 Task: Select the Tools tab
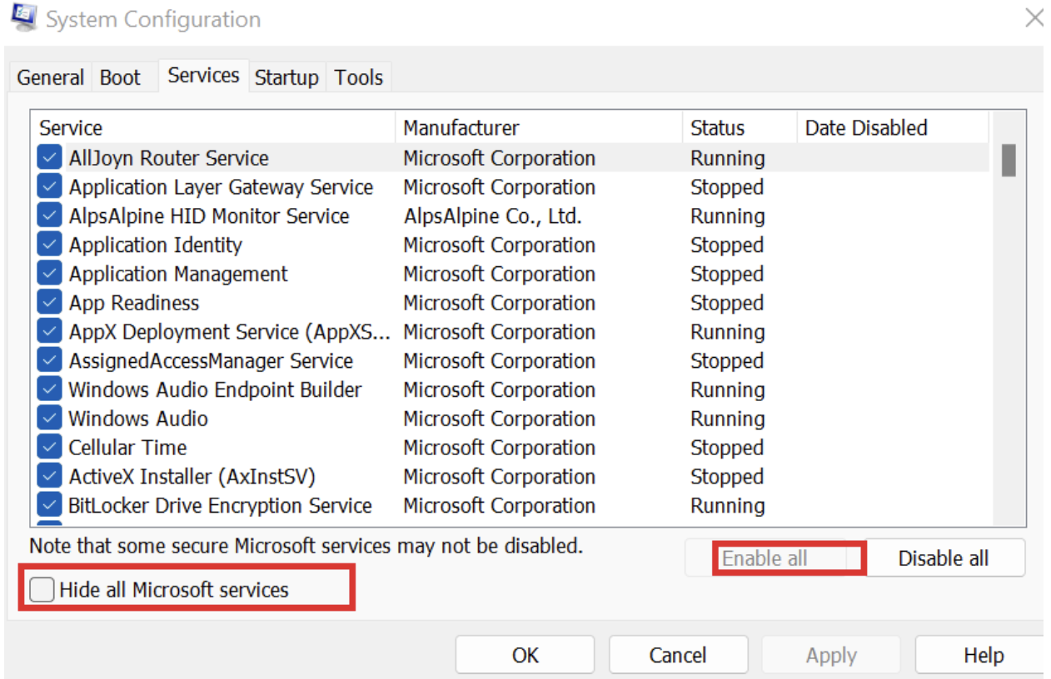(358, 77)
